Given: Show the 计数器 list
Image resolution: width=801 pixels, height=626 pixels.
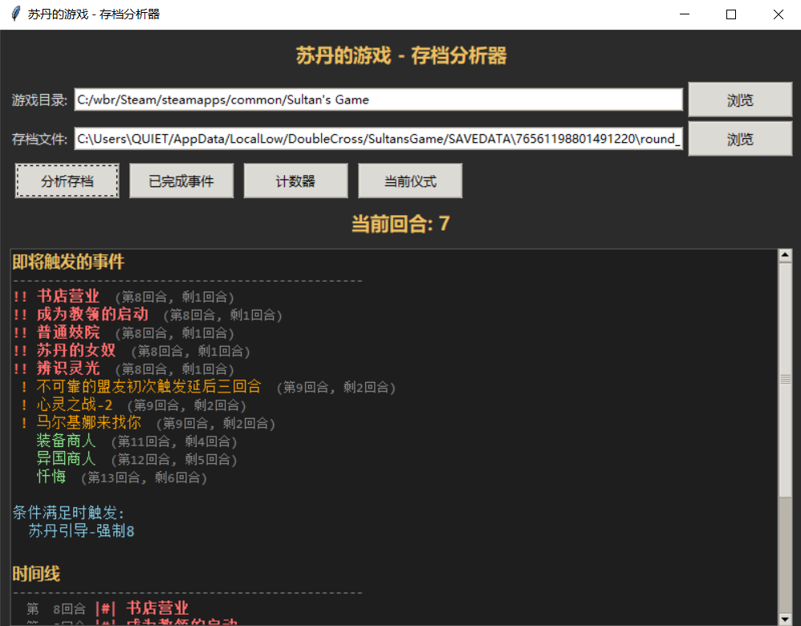Looking at the screenshot, I should click(x=296, y=181).
